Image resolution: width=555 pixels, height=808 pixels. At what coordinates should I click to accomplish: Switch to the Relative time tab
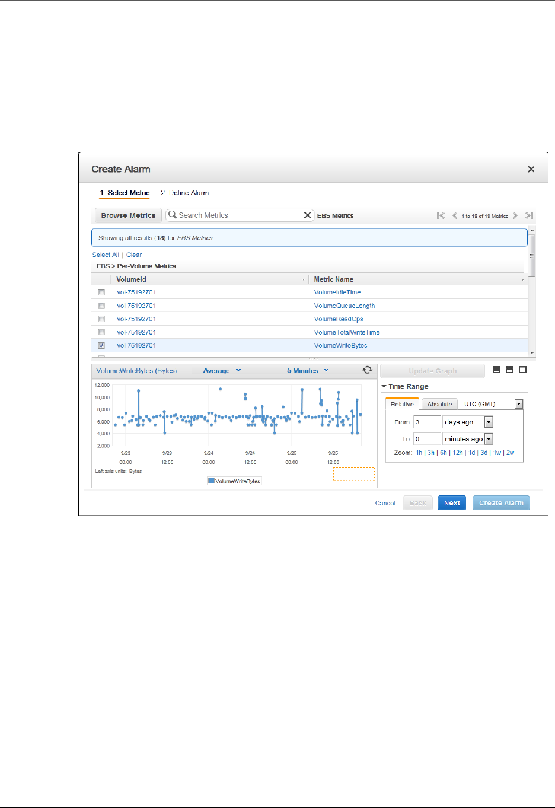[x=402, y=404]
